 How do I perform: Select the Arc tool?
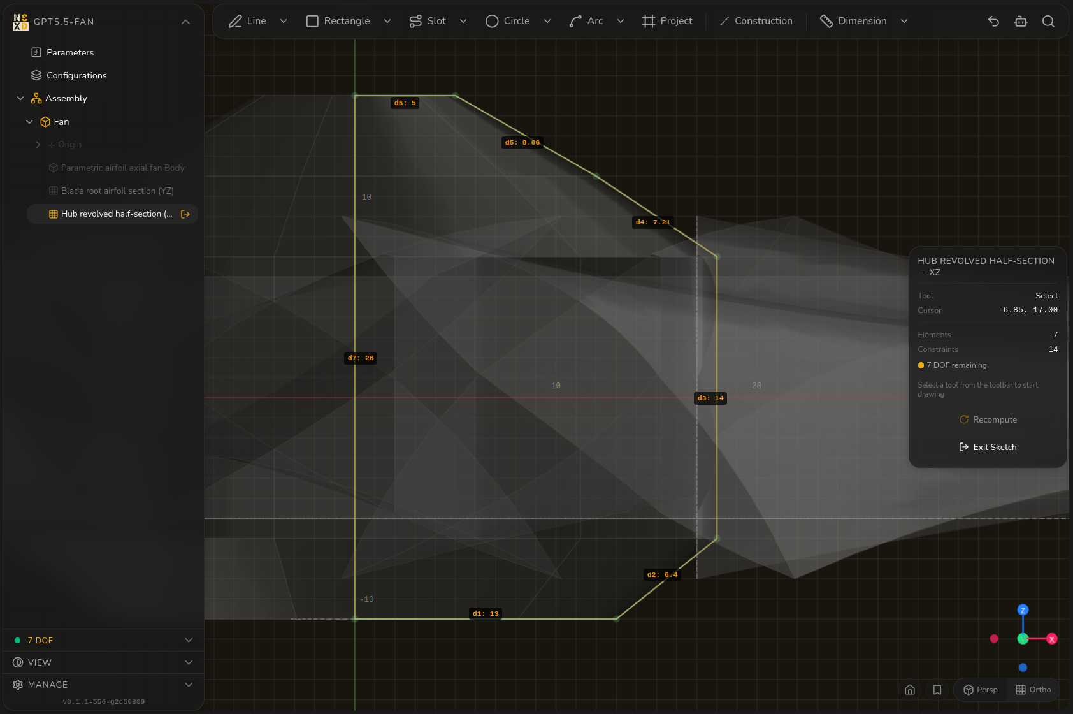(586, 21)
